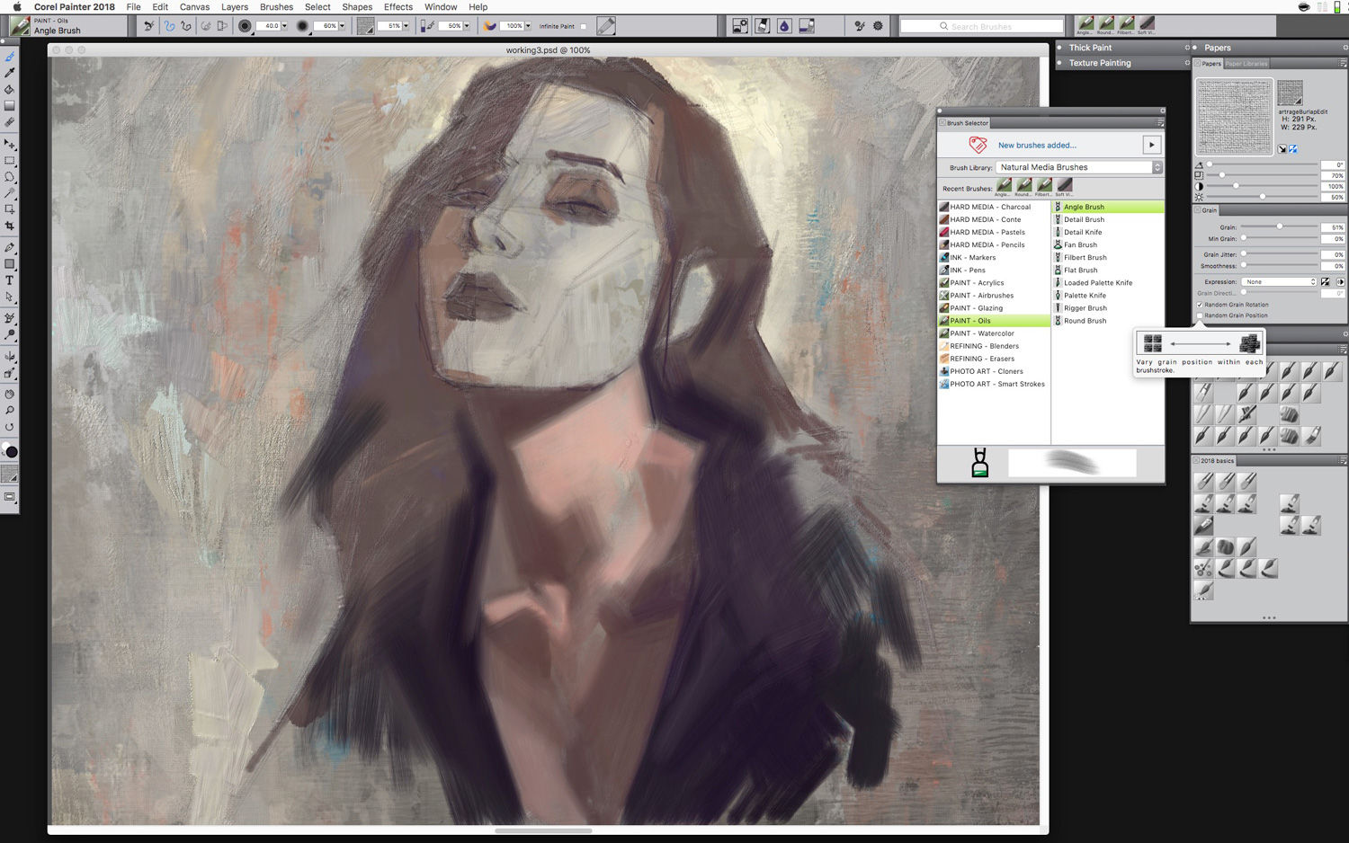The width and height of the screenshot is (1349, 843).
Task: Choose the Crop tool
Action: pyautogui.click(x=10, y=226)
